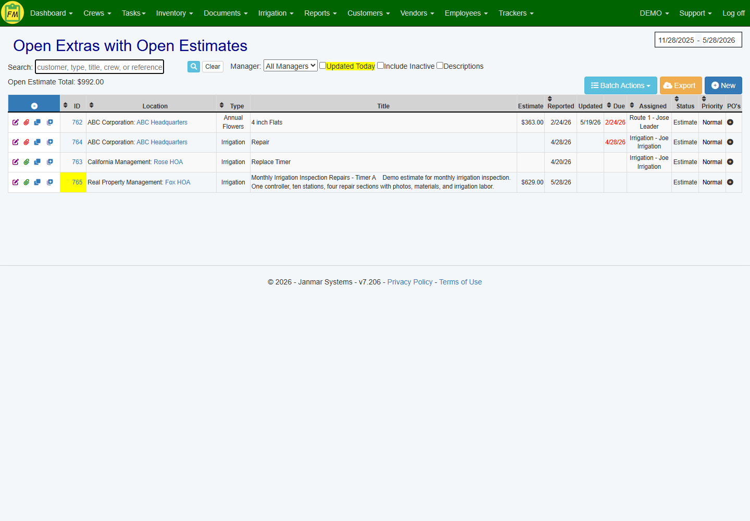Screen dimensions: 750x521
Task: Click the clone-plus icon for extra 765
Action: click(x=50, y=182)
